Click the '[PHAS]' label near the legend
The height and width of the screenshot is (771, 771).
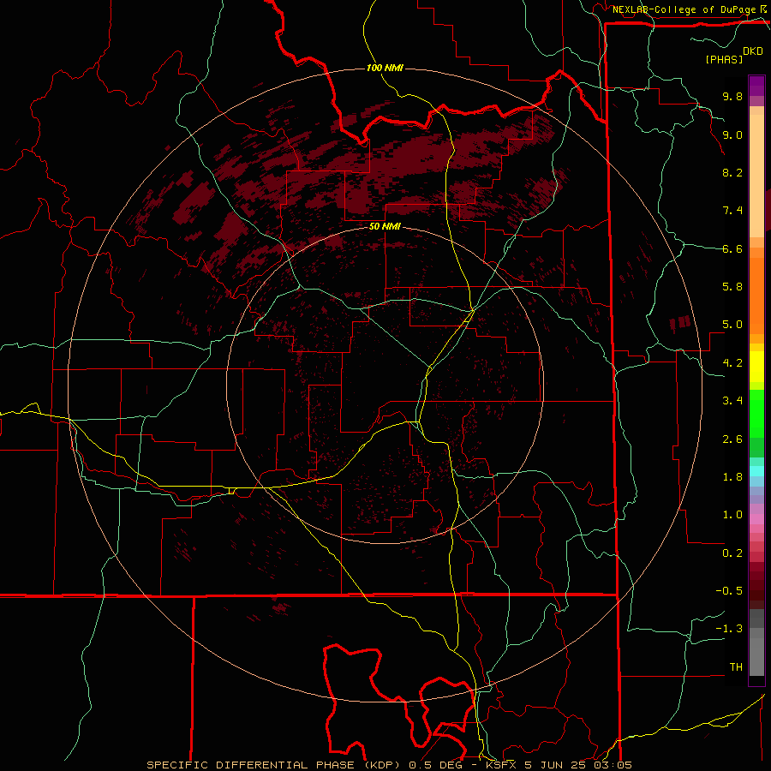coord(724,59)
